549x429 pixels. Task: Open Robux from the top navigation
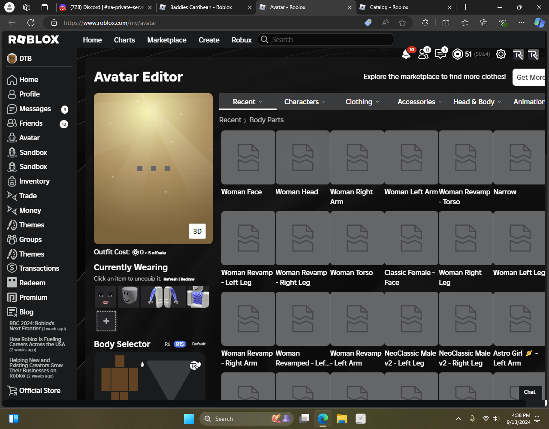(241, 40)
